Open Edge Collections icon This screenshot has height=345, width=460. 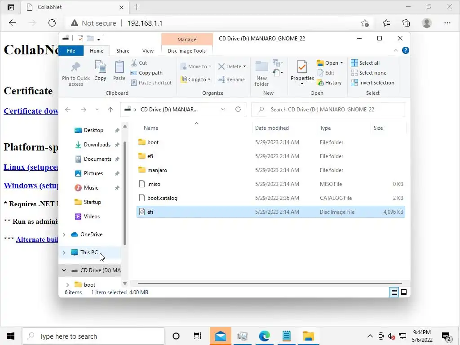click(406, 23)
